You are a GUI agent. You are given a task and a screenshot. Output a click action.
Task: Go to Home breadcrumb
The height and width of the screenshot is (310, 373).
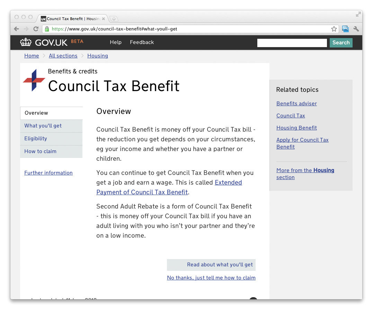[x=32, y=56]
